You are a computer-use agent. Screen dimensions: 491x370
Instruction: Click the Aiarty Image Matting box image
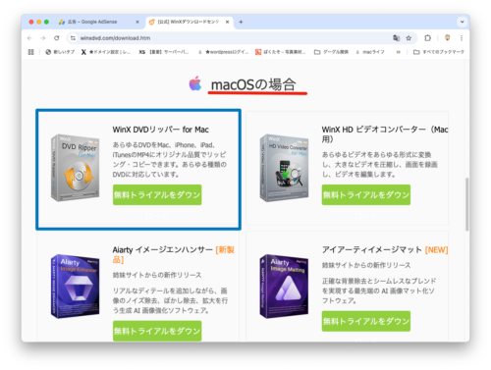(x=284, y=287)
